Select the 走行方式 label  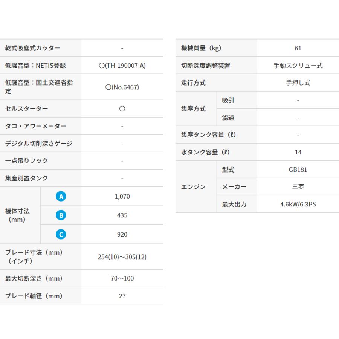(193, 83)
